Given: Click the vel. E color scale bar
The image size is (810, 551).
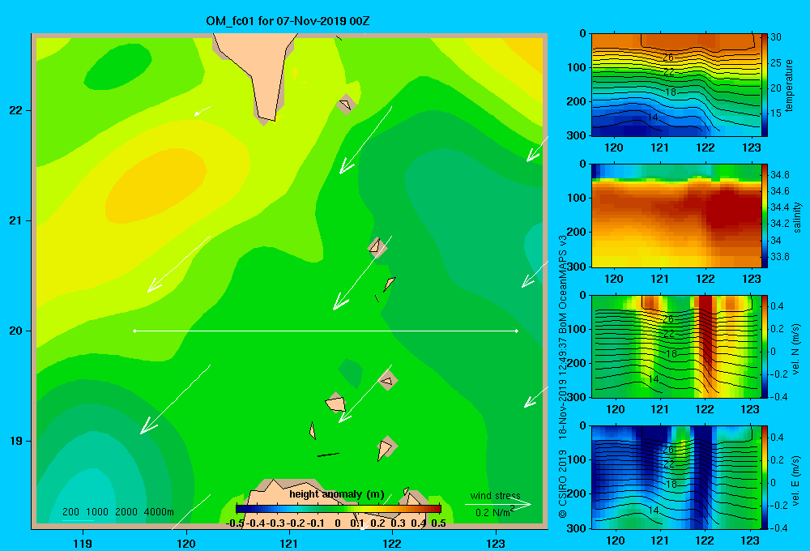Looking at the screenshot, I should click(x=765, y=477).
